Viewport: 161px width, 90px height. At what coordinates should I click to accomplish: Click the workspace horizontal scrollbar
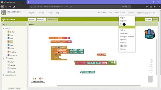point(99,86)
